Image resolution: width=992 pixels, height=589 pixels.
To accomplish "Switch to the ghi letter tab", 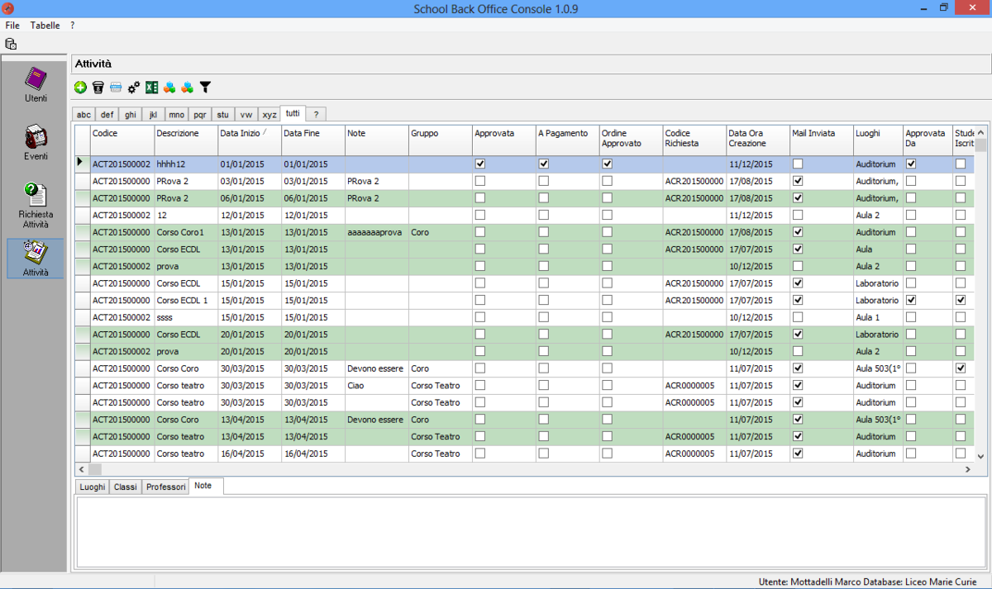I will tap(131, 115).
